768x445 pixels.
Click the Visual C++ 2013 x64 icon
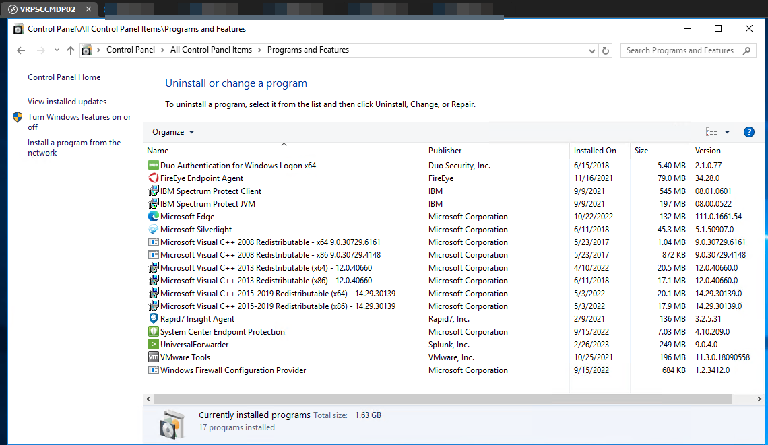pyautogui.click(x=154, y=267)
